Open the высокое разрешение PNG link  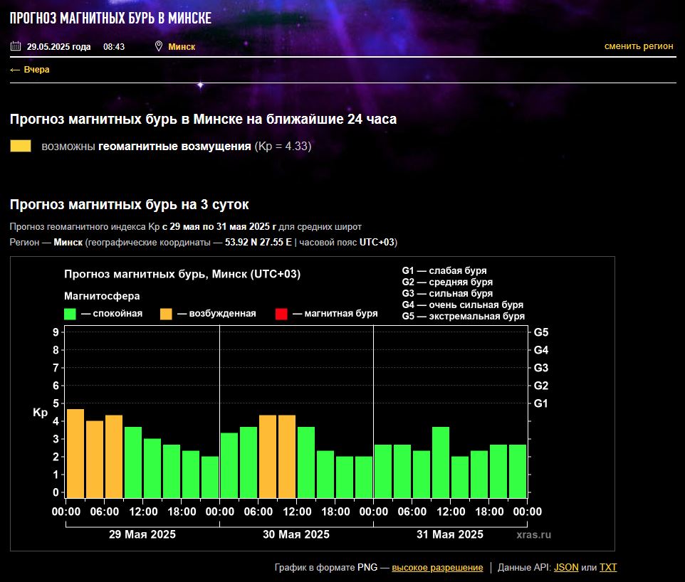click(x=437, y=568)
